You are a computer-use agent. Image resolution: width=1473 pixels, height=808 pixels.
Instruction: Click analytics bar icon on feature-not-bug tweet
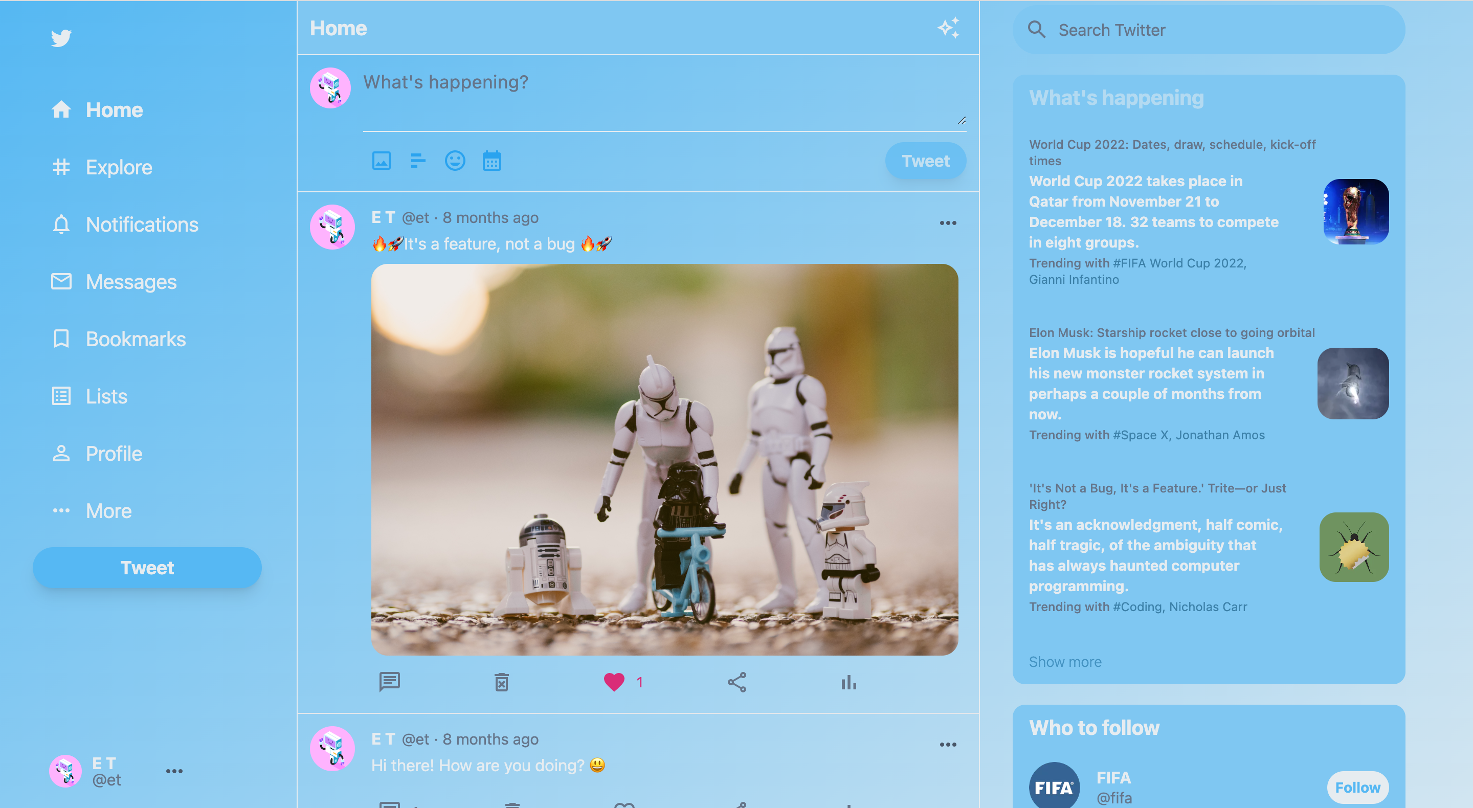(x=849, y=682)
